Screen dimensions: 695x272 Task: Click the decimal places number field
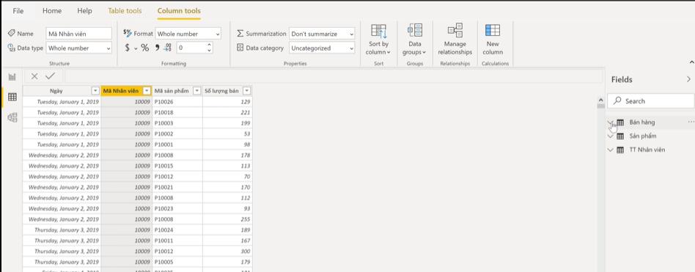point(191,48)
